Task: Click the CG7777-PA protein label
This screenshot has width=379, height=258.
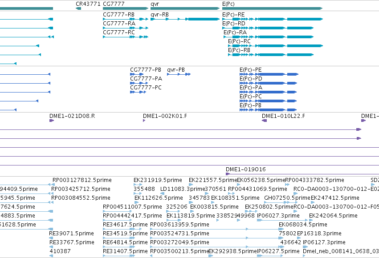Action: 146,79
